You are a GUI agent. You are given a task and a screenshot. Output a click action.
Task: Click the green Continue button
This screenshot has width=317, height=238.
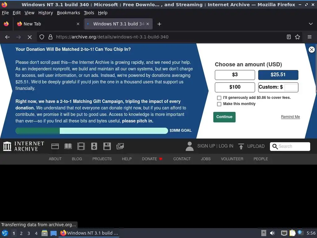[x=224, y=117]
